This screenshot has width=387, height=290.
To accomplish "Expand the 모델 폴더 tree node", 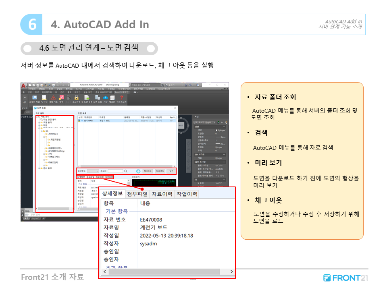I will 39,122.
